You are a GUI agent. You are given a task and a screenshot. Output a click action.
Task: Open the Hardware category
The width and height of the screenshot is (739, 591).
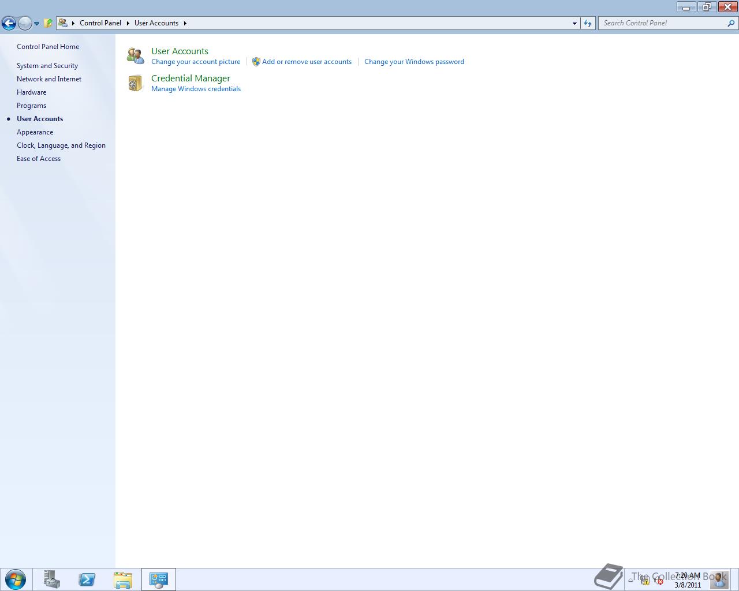pyautogui.click(x=32, y=92)
